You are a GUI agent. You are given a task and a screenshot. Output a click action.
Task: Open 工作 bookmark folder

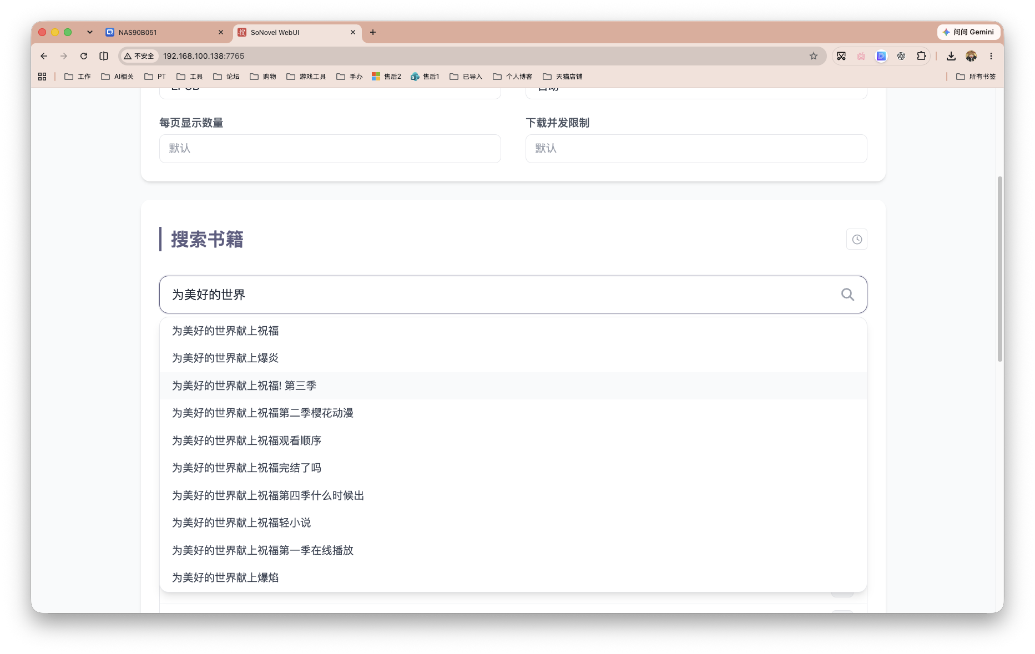coord(78,77)
